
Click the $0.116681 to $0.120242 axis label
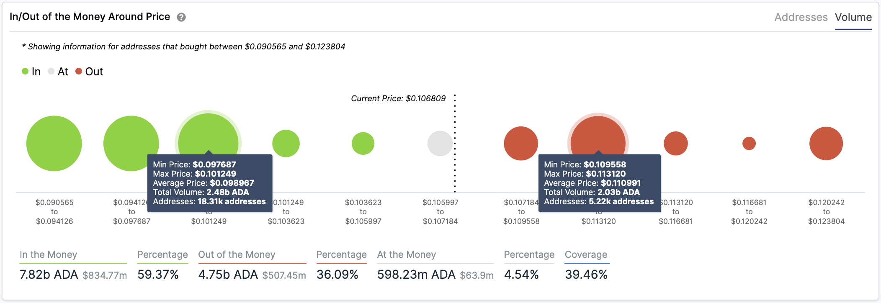750,212
